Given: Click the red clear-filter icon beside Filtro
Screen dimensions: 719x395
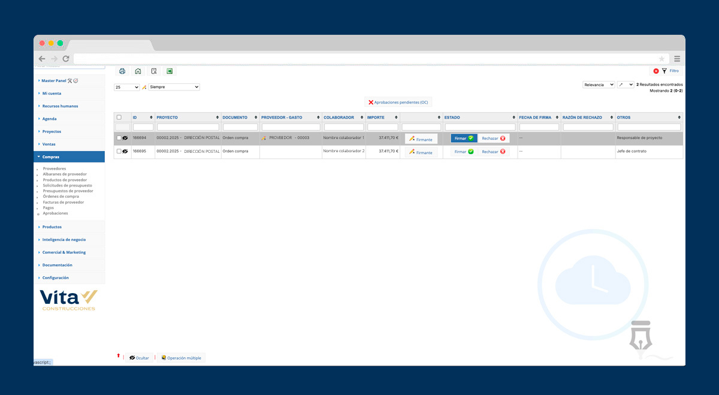Looking at the screenshot, I should coord(656,71).
